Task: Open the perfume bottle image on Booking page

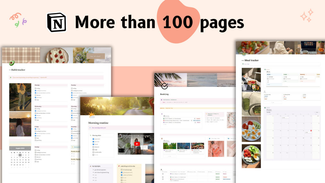Action: [x=216, y=149]
